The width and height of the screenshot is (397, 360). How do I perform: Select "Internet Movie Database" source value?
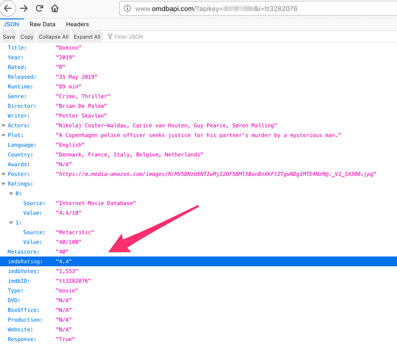[96, 203]
